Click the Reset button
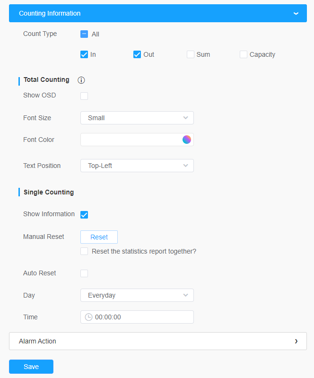Viewport: 314px width, 378px height. [99, 237]
